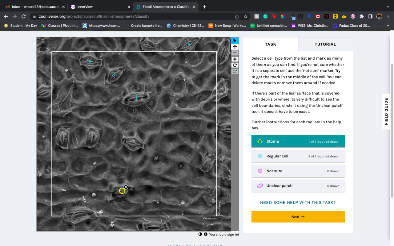The image size is (394, 246).
Task: Open the WSS: Ms. Christin... bookmark
Action: pyautogui.click(x=310, y=26)
